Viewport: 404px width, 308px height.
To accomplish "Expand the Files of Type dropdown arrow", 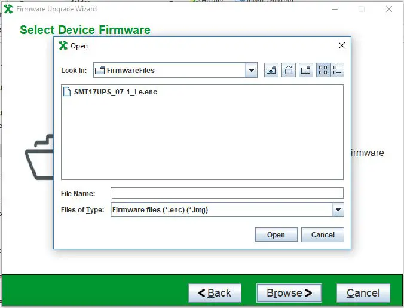I will click(x=338, y=210).
